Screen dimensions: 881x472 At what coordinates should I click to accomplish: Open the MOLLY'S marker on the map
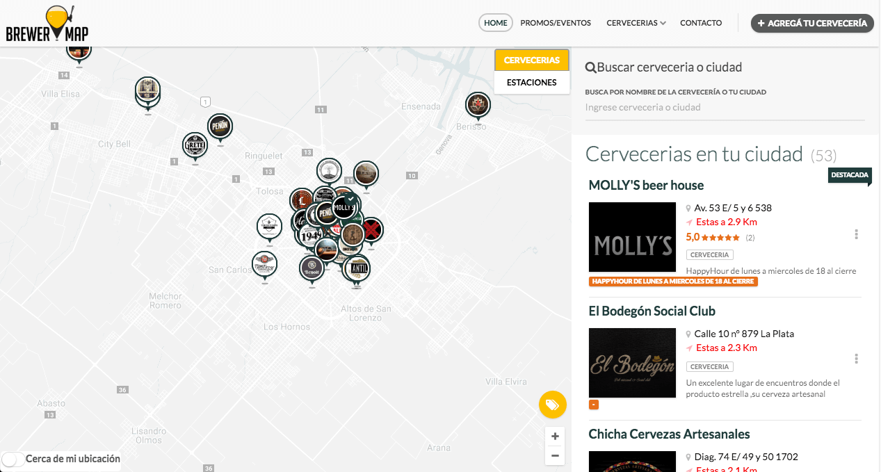click(x=344, y=206)
